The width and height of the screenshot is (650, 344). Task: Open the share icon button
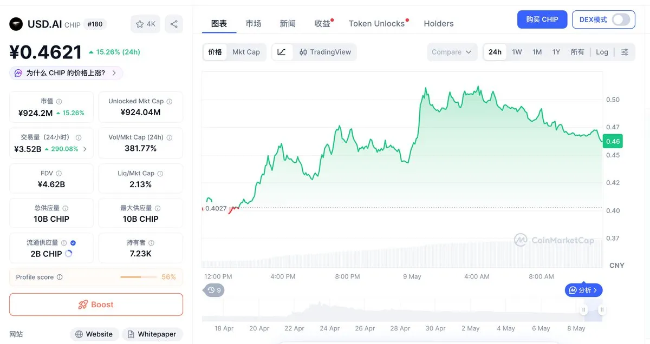(x=174, y=24)
